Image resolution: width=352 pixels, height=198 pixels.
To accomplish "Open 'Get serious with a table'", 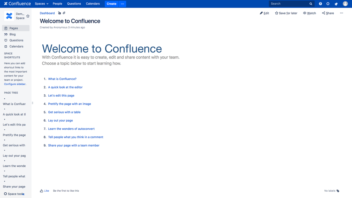I will 64,112.
